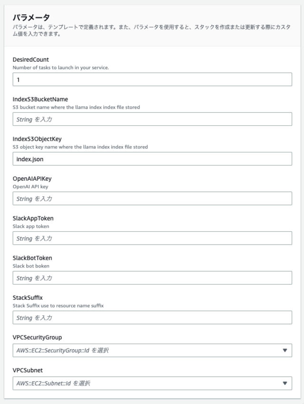Image resolution: width=304 pixels, height=404 pixels.
Task: Click into the IndexS3BucketName text field
Action: (x=152, y=119)
